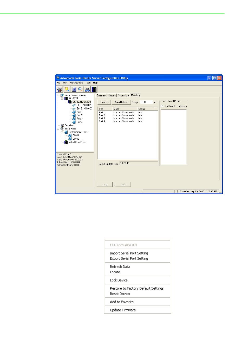Click the blue refresh page toolbar icon
The width and height of the screenshot is (248, 351).
pyautogui.click(x=74, y=89)
